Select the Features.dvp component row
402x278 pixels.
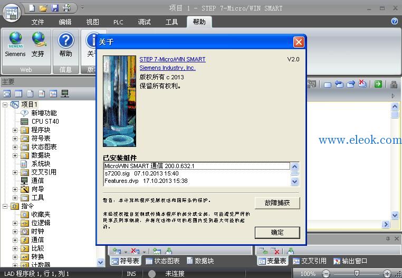pos(197,181)
